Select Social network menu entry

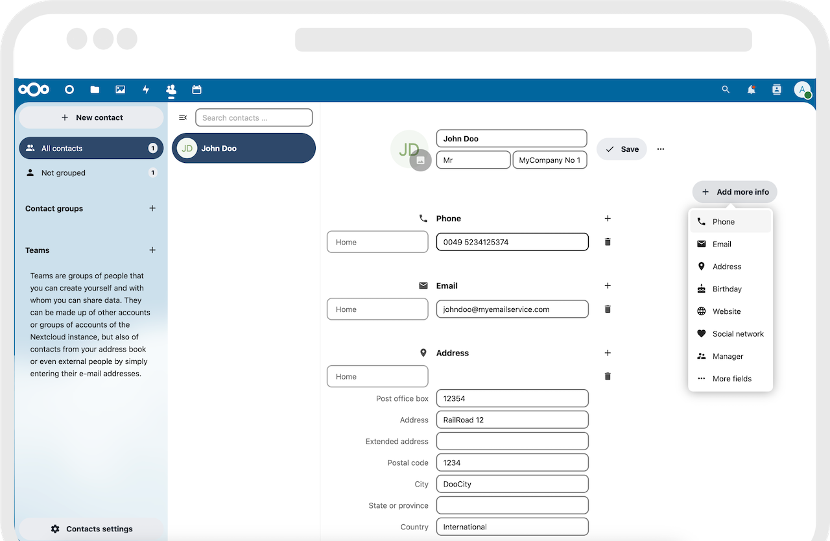click(x=738, y=334)
